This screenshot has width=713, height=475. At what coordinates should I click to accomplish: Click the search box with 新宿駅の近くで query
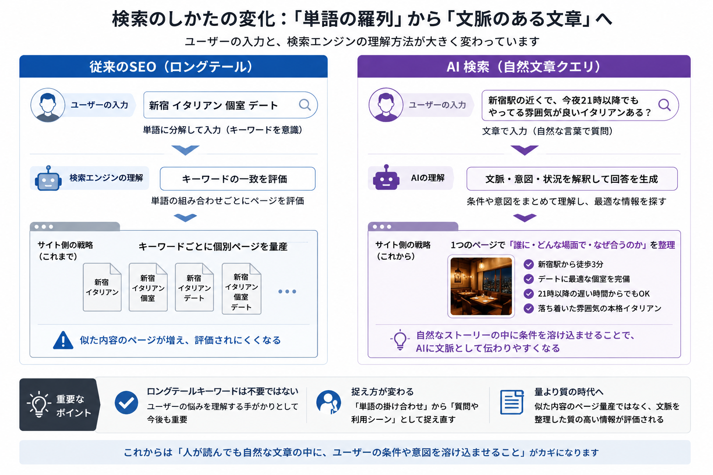580,105
